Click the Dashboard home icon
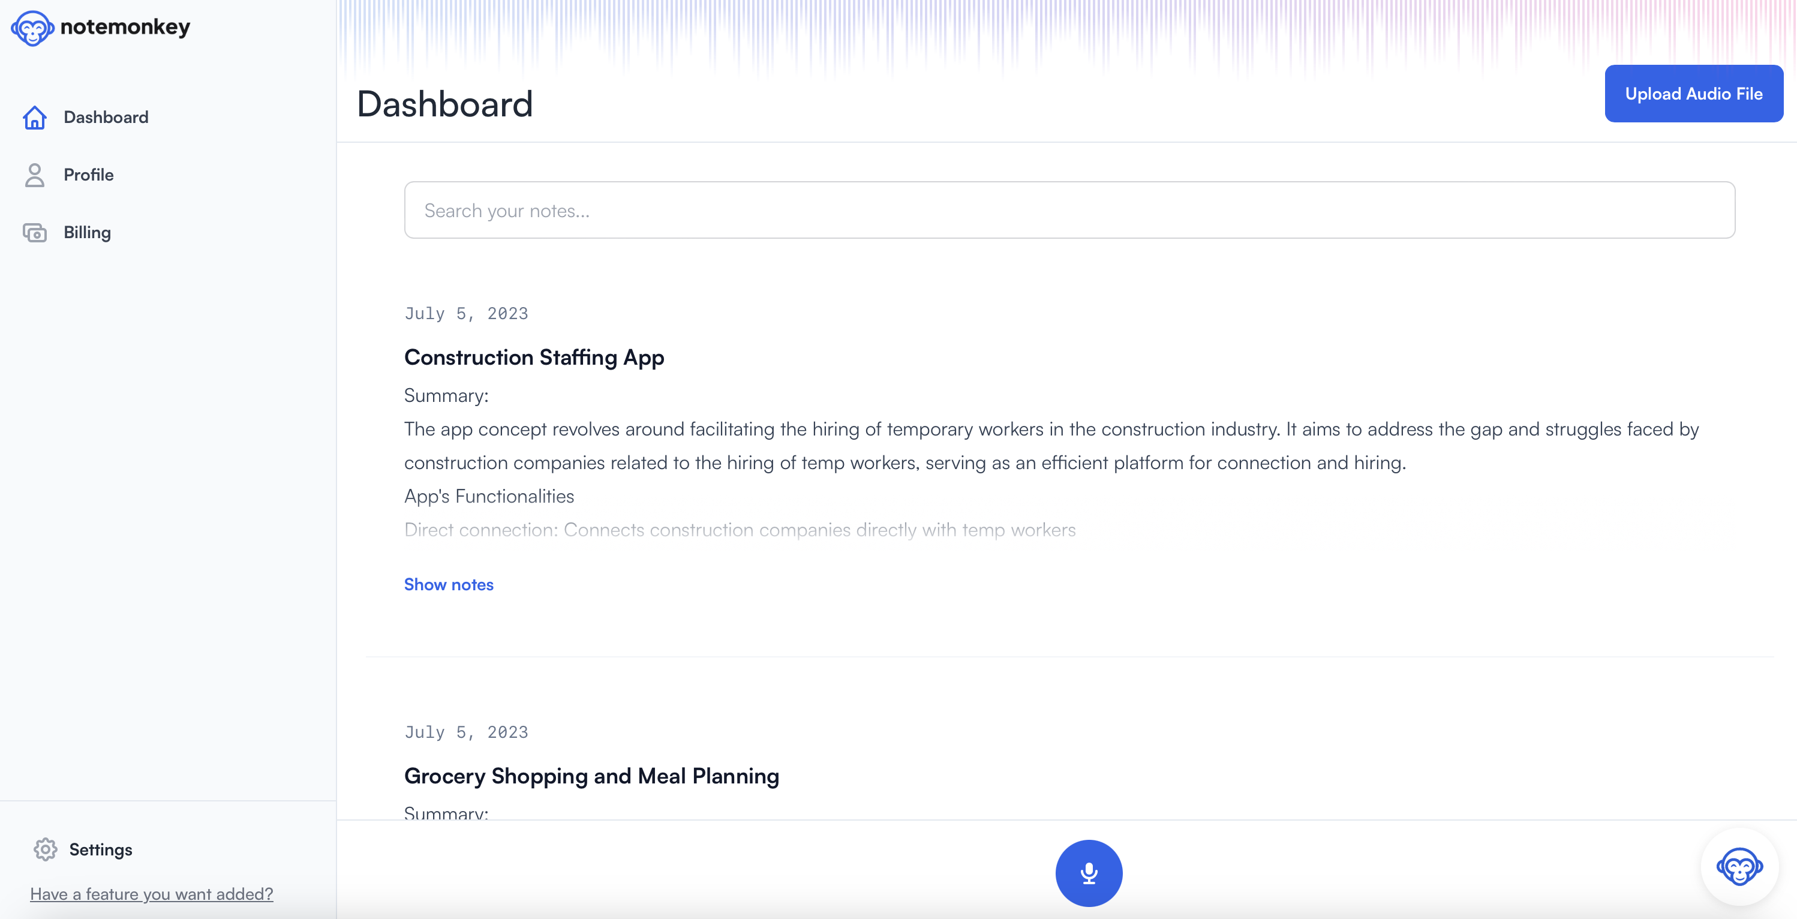This screenshot has width=1797, height=919. [34, 117]
